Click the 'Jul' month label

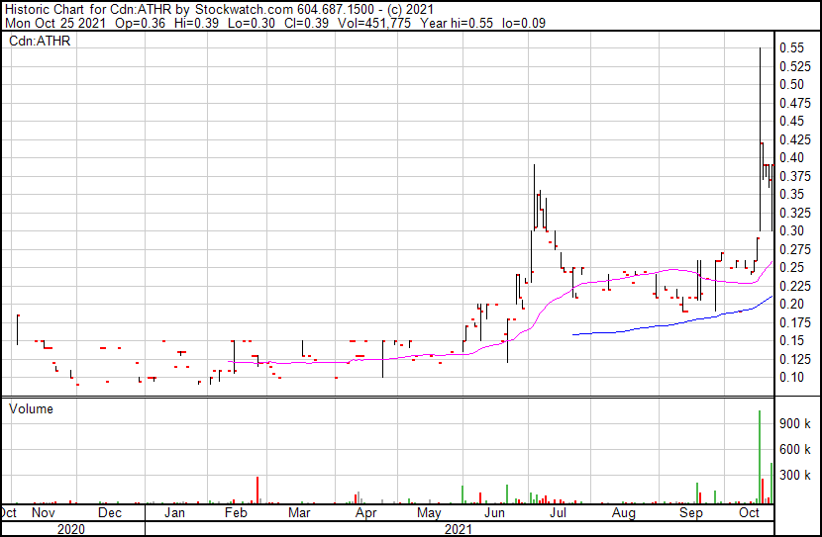[558, 512]
